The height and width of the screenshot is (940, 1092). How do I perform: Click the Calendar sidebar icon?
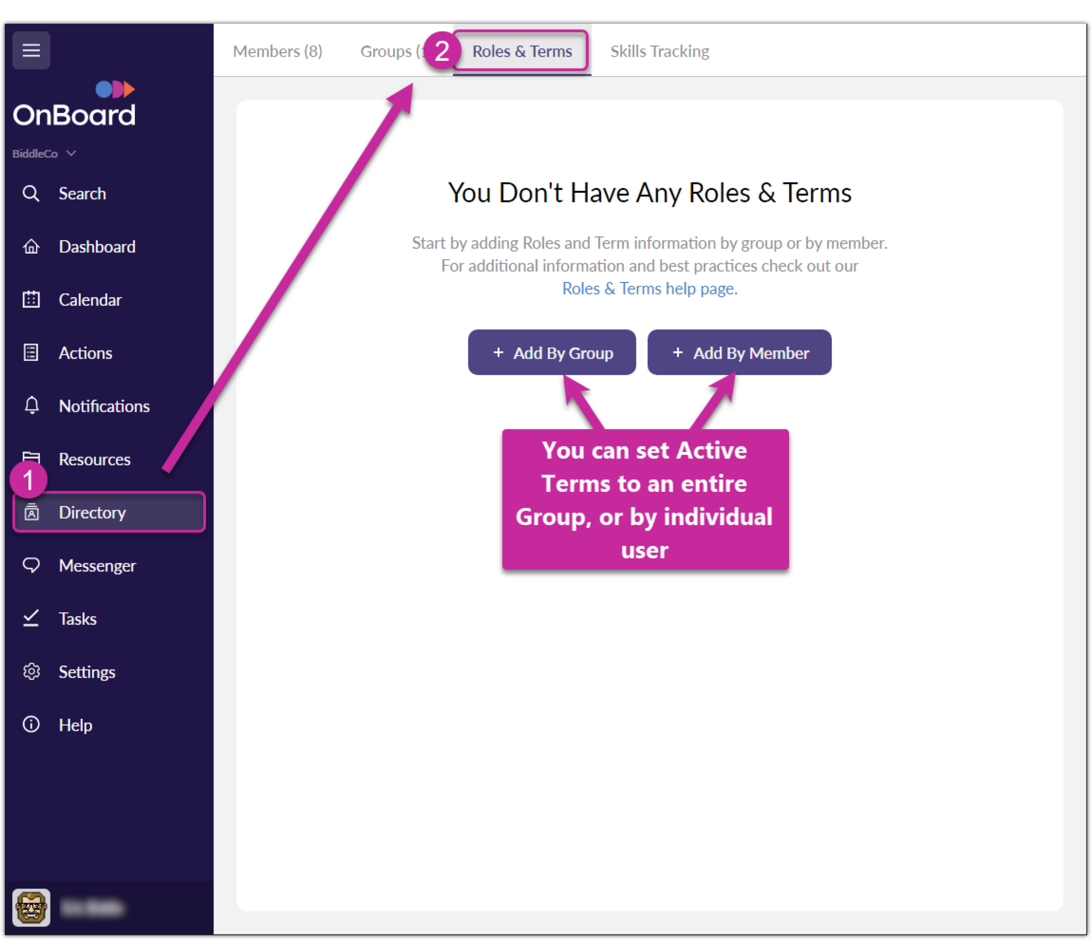point(31,299)
